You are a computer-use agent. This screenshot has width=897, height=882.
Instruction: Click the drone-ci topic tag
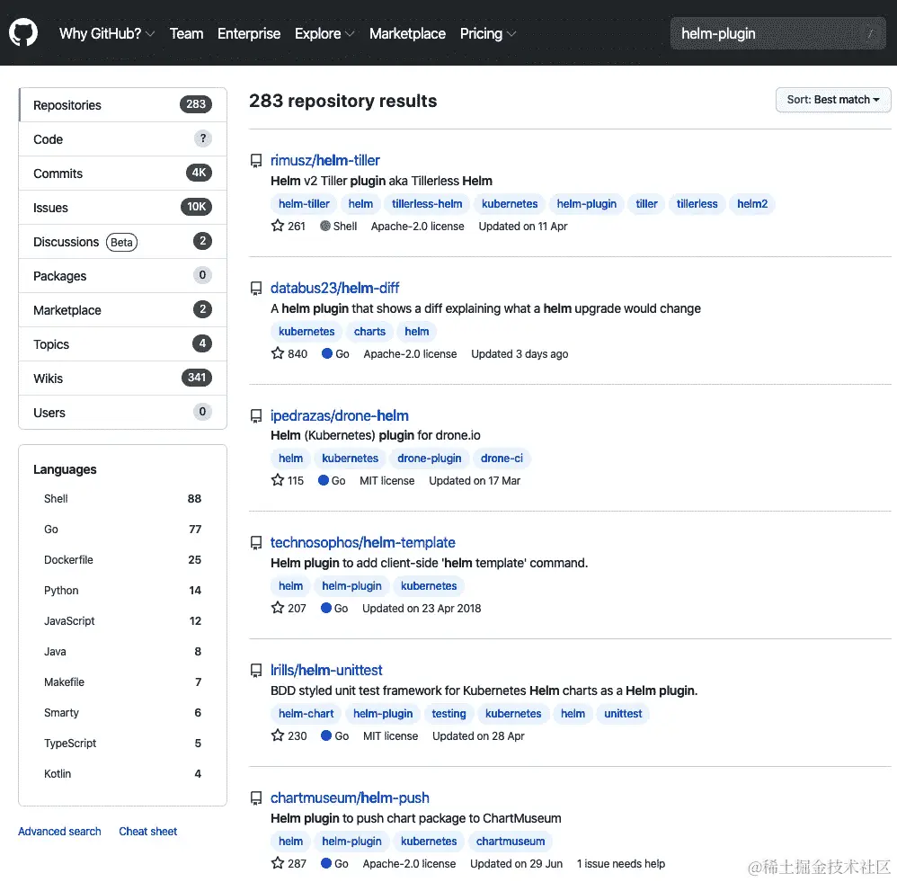[x=502, y=459]
